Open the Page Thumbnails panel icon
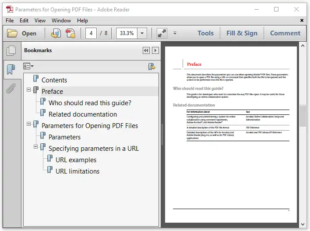Image resolution: width=310 pixels, height=231 pixels. (11, 51)
